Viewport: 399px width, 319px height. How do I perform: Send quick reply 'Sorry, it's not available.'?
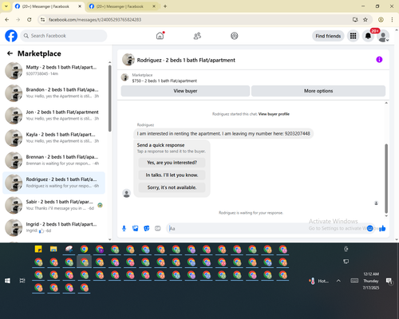172,187
